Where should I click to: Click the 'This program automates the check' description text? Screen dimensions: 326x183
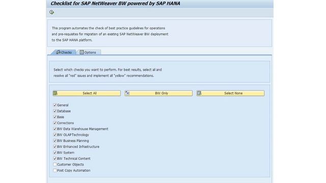(x=110, y=34)
